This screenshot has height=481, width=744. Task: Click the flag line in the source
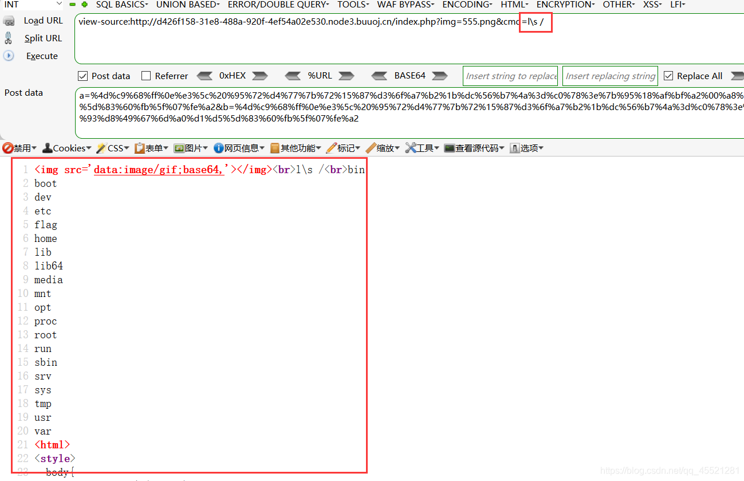(x=46, y=225)
